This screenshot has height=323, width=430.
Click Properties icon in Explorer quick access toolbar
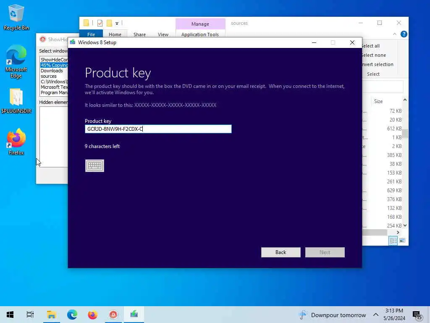click(x=100, y=23)
